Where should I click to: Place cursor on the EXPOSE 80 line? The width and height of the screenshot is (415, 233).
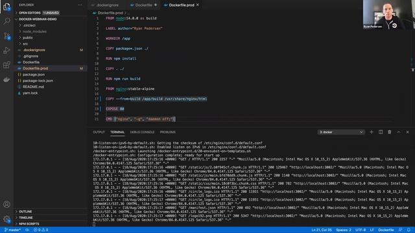115,109
